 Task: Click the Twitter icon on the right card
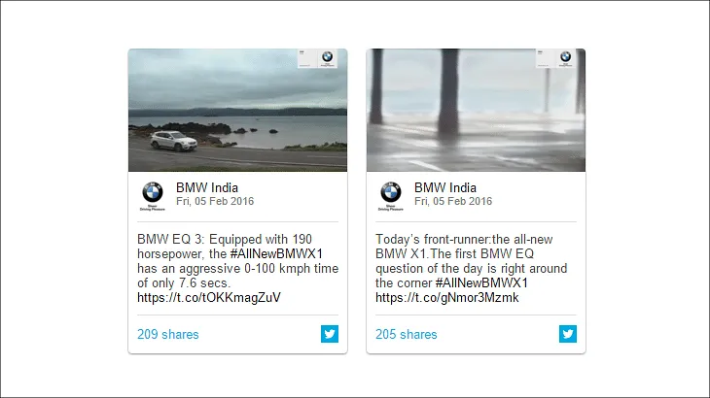568,334
